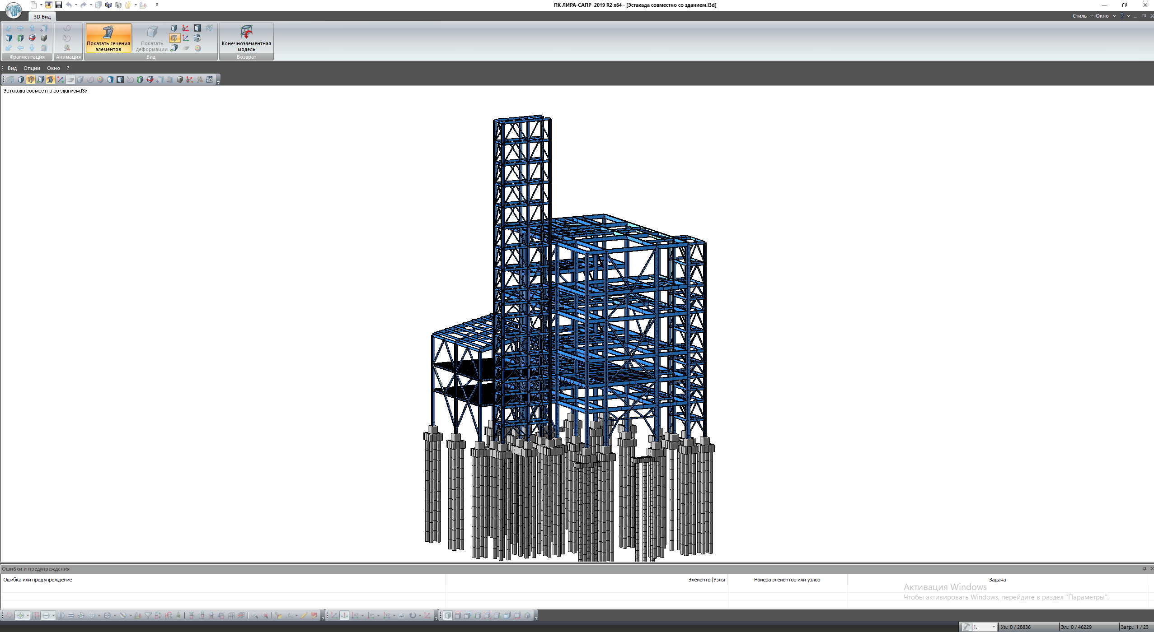
Task: Click the open book help icon
Action: click(x=108, y=5)
